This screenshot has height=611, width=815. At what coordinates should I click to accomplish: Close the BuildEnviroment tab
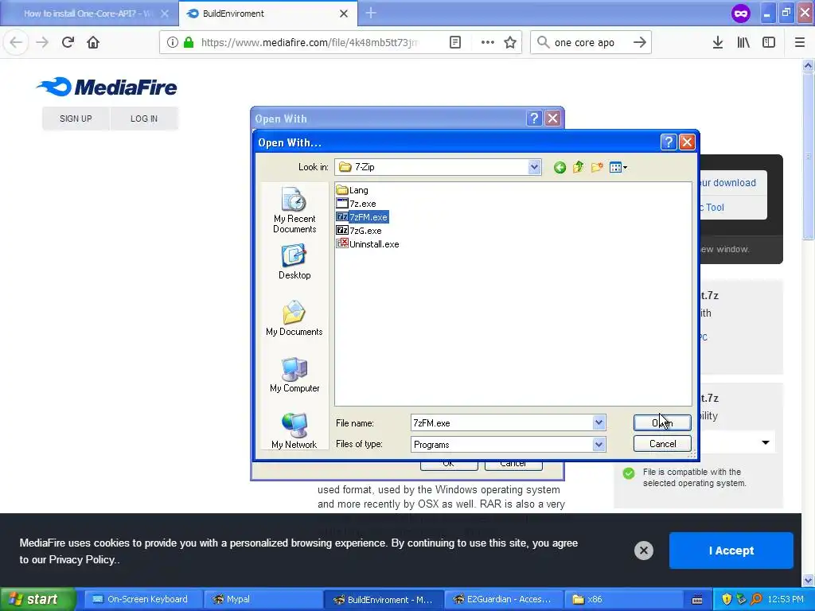point(344,14)
